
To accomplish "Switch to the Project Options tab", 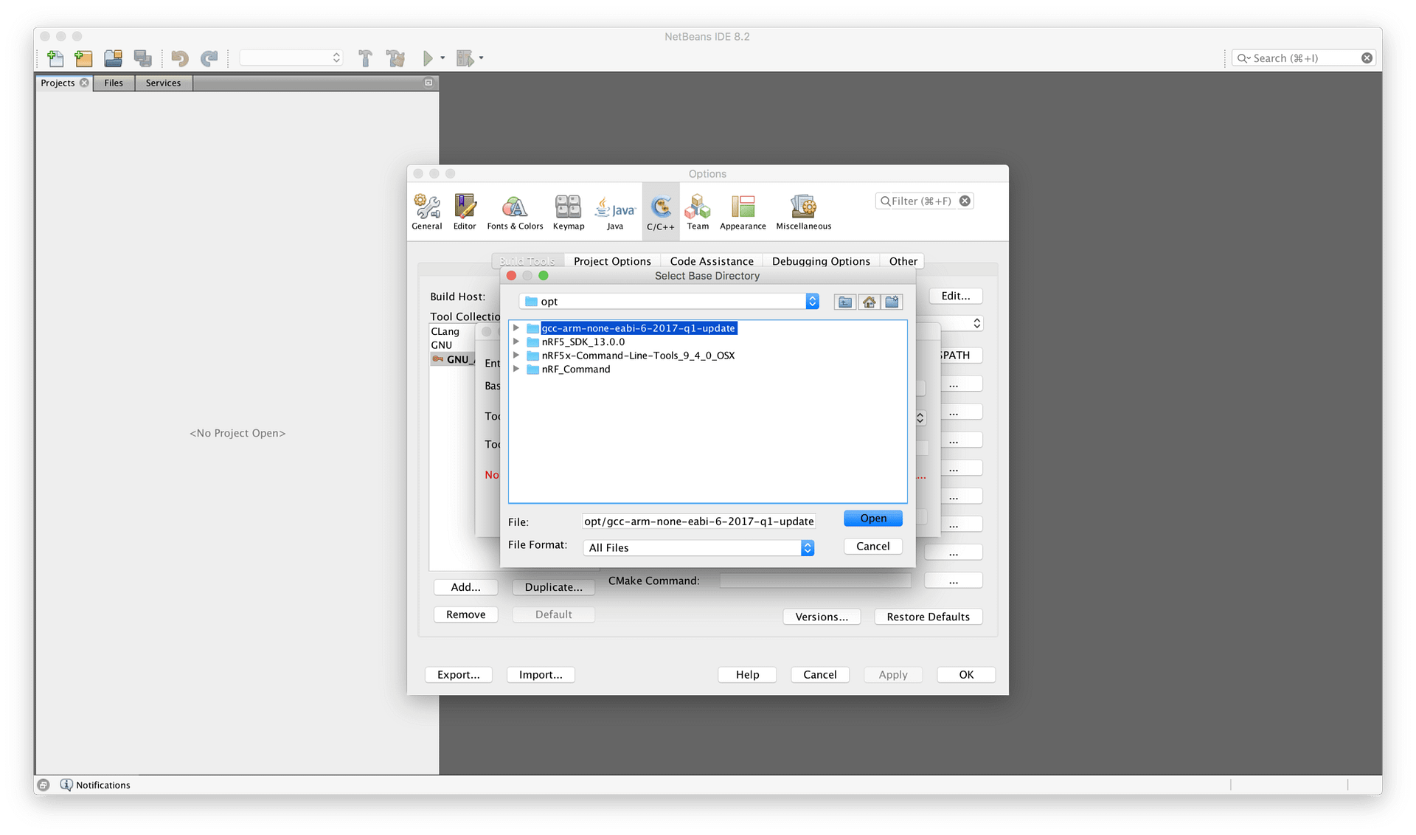I will (612, 261).
